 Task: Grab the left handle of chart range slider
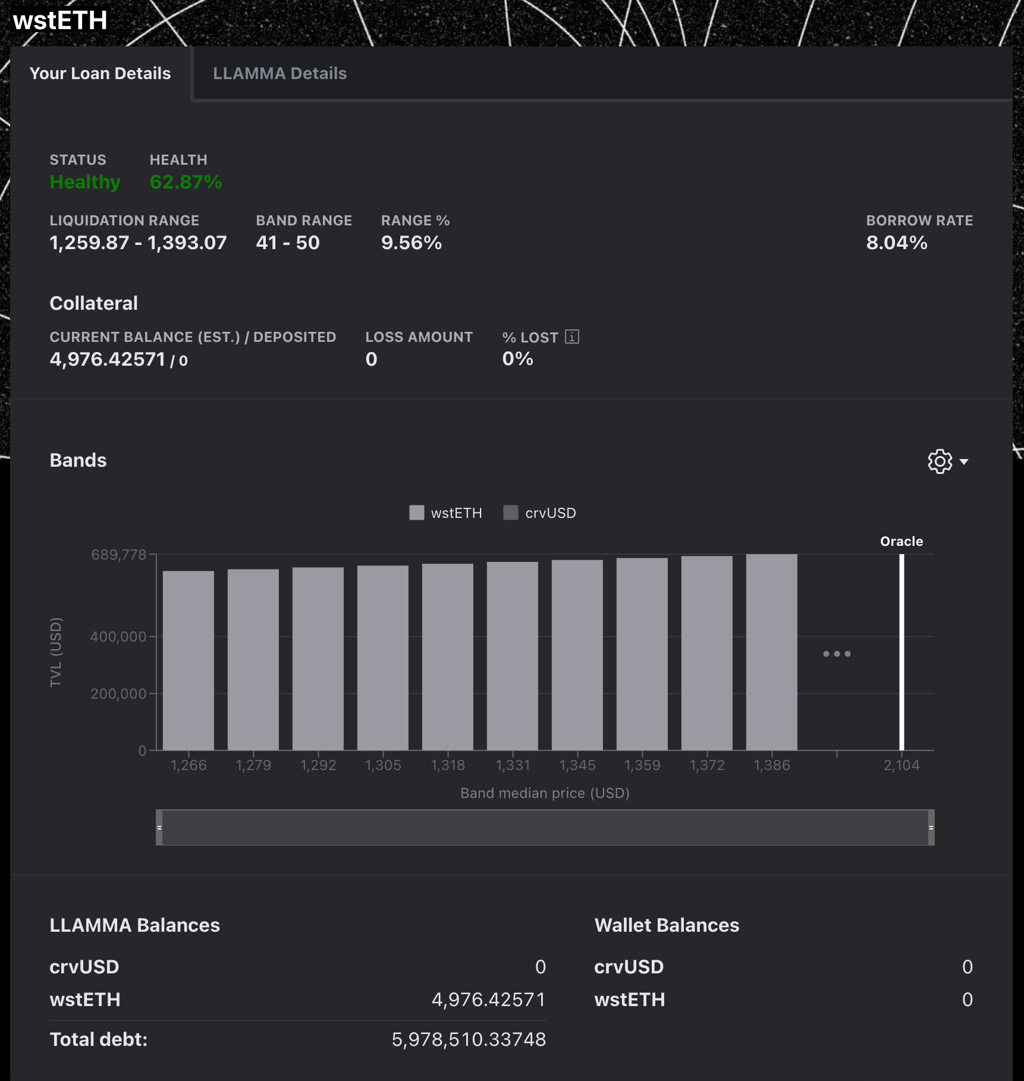(x=159, y=827)
